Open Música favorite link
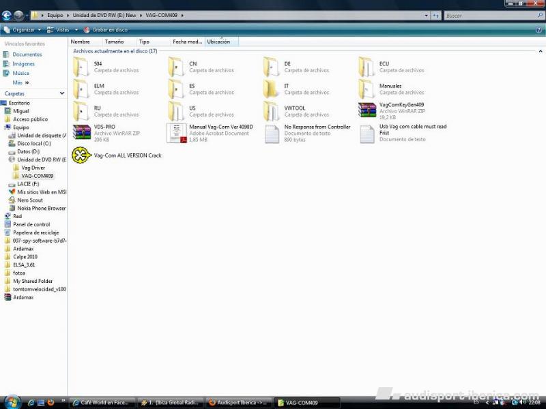The width and height of the screenshot is (546, 409). click(x=16, y=73)
